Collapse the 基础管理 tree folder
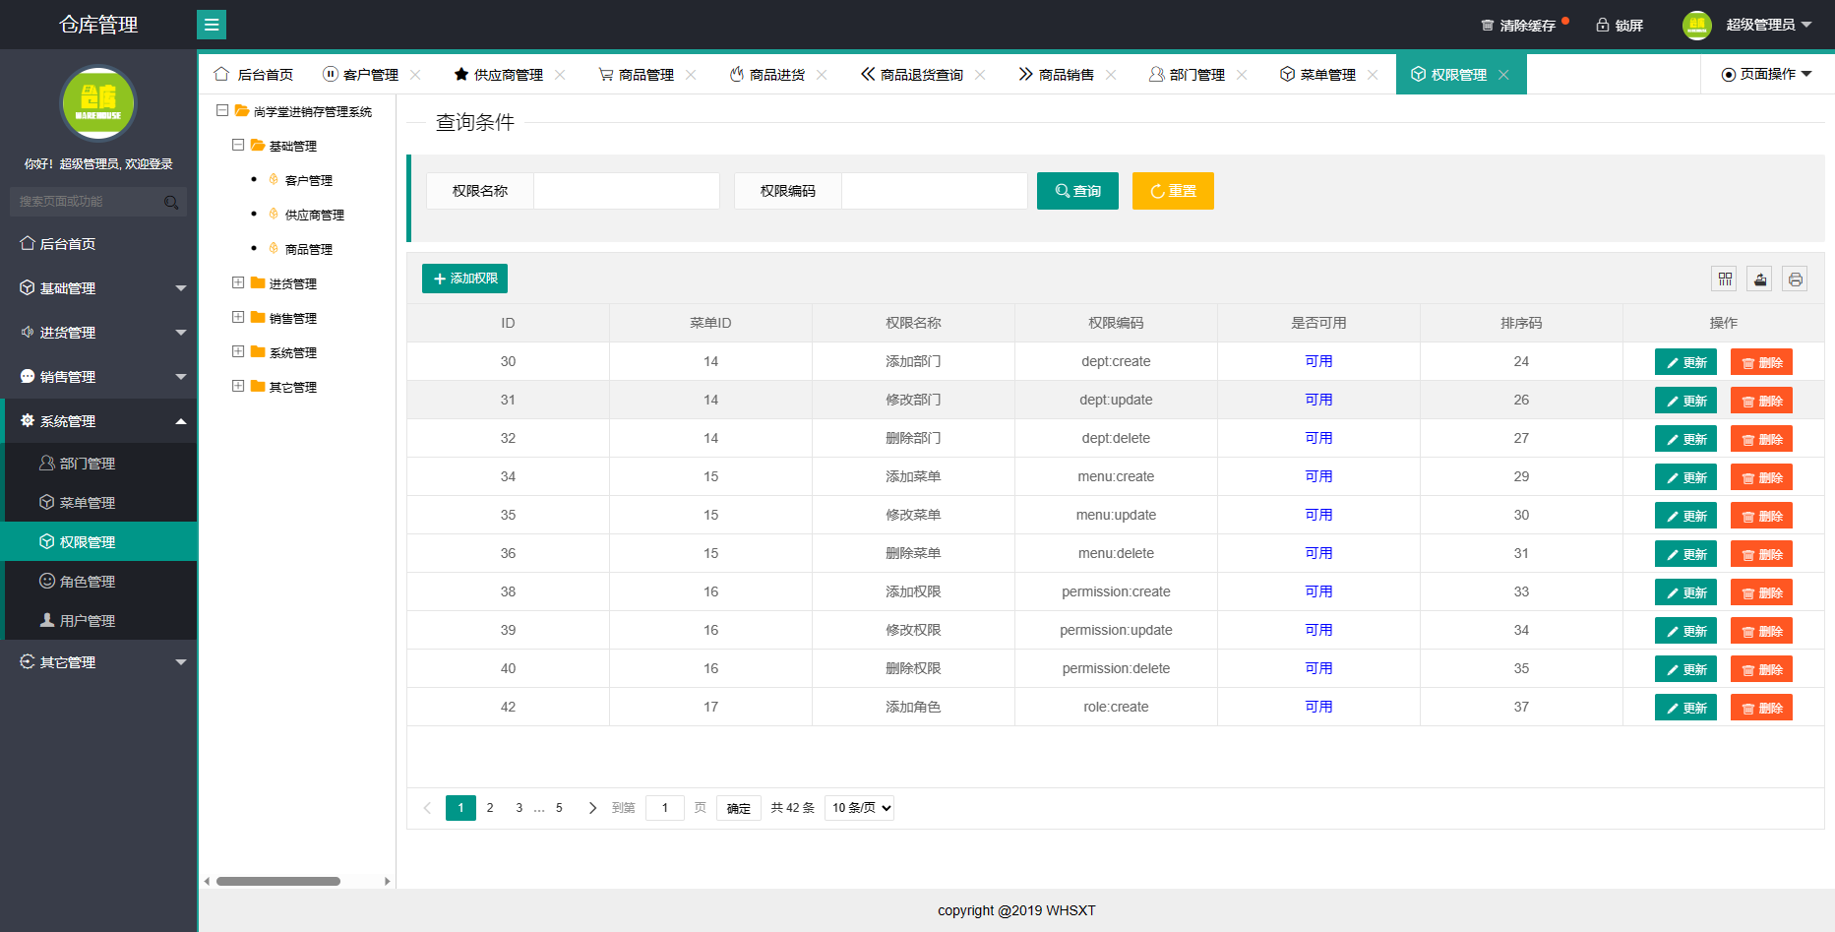Viewport: 1835px width, 932px height. pyautogui.click(x=238, y=146)
